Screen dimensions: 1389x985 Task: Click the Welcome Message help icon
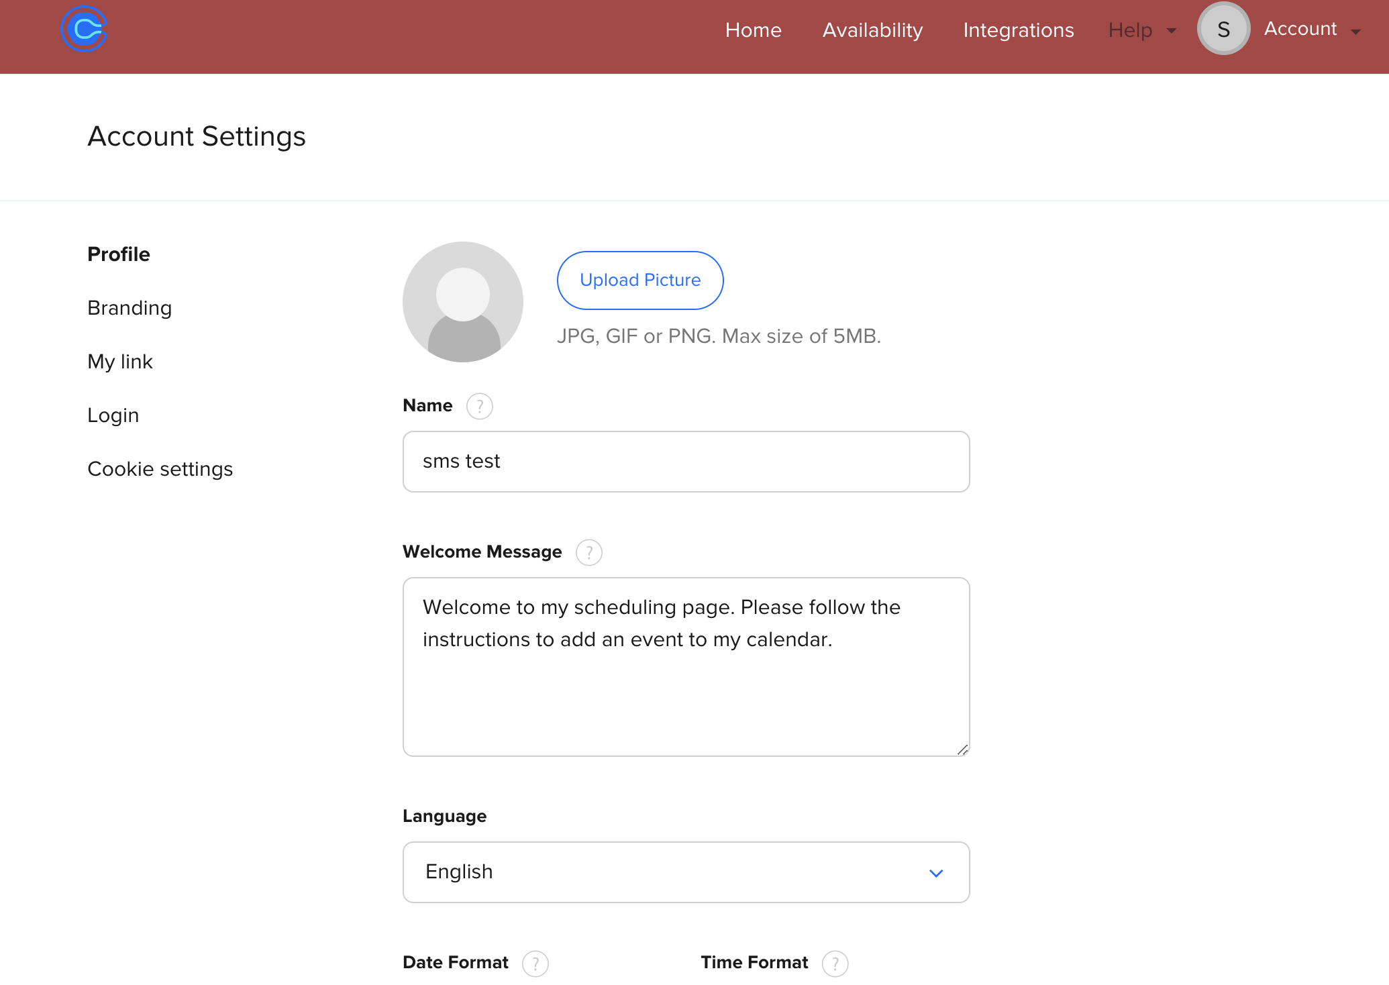(589, 552)
